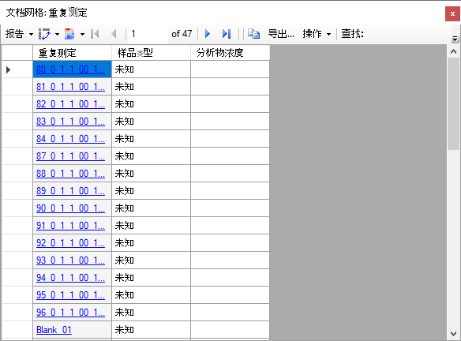The image size is (461, 341).
Task: Jump to last page icon
Action: click(x=227, y=34)
